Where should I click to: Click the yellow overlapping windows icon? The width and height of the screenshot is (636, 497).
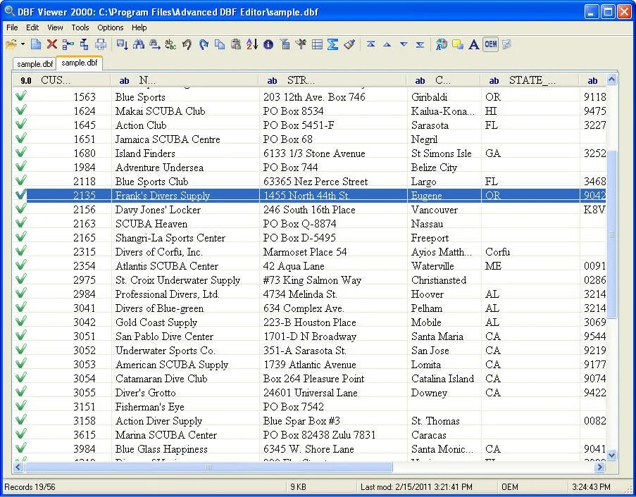click(x=458, y=44)
